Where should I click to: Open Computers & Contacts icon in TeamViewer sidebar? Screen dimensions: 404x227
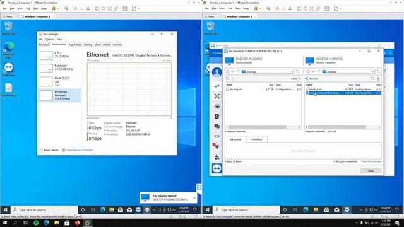217,116
